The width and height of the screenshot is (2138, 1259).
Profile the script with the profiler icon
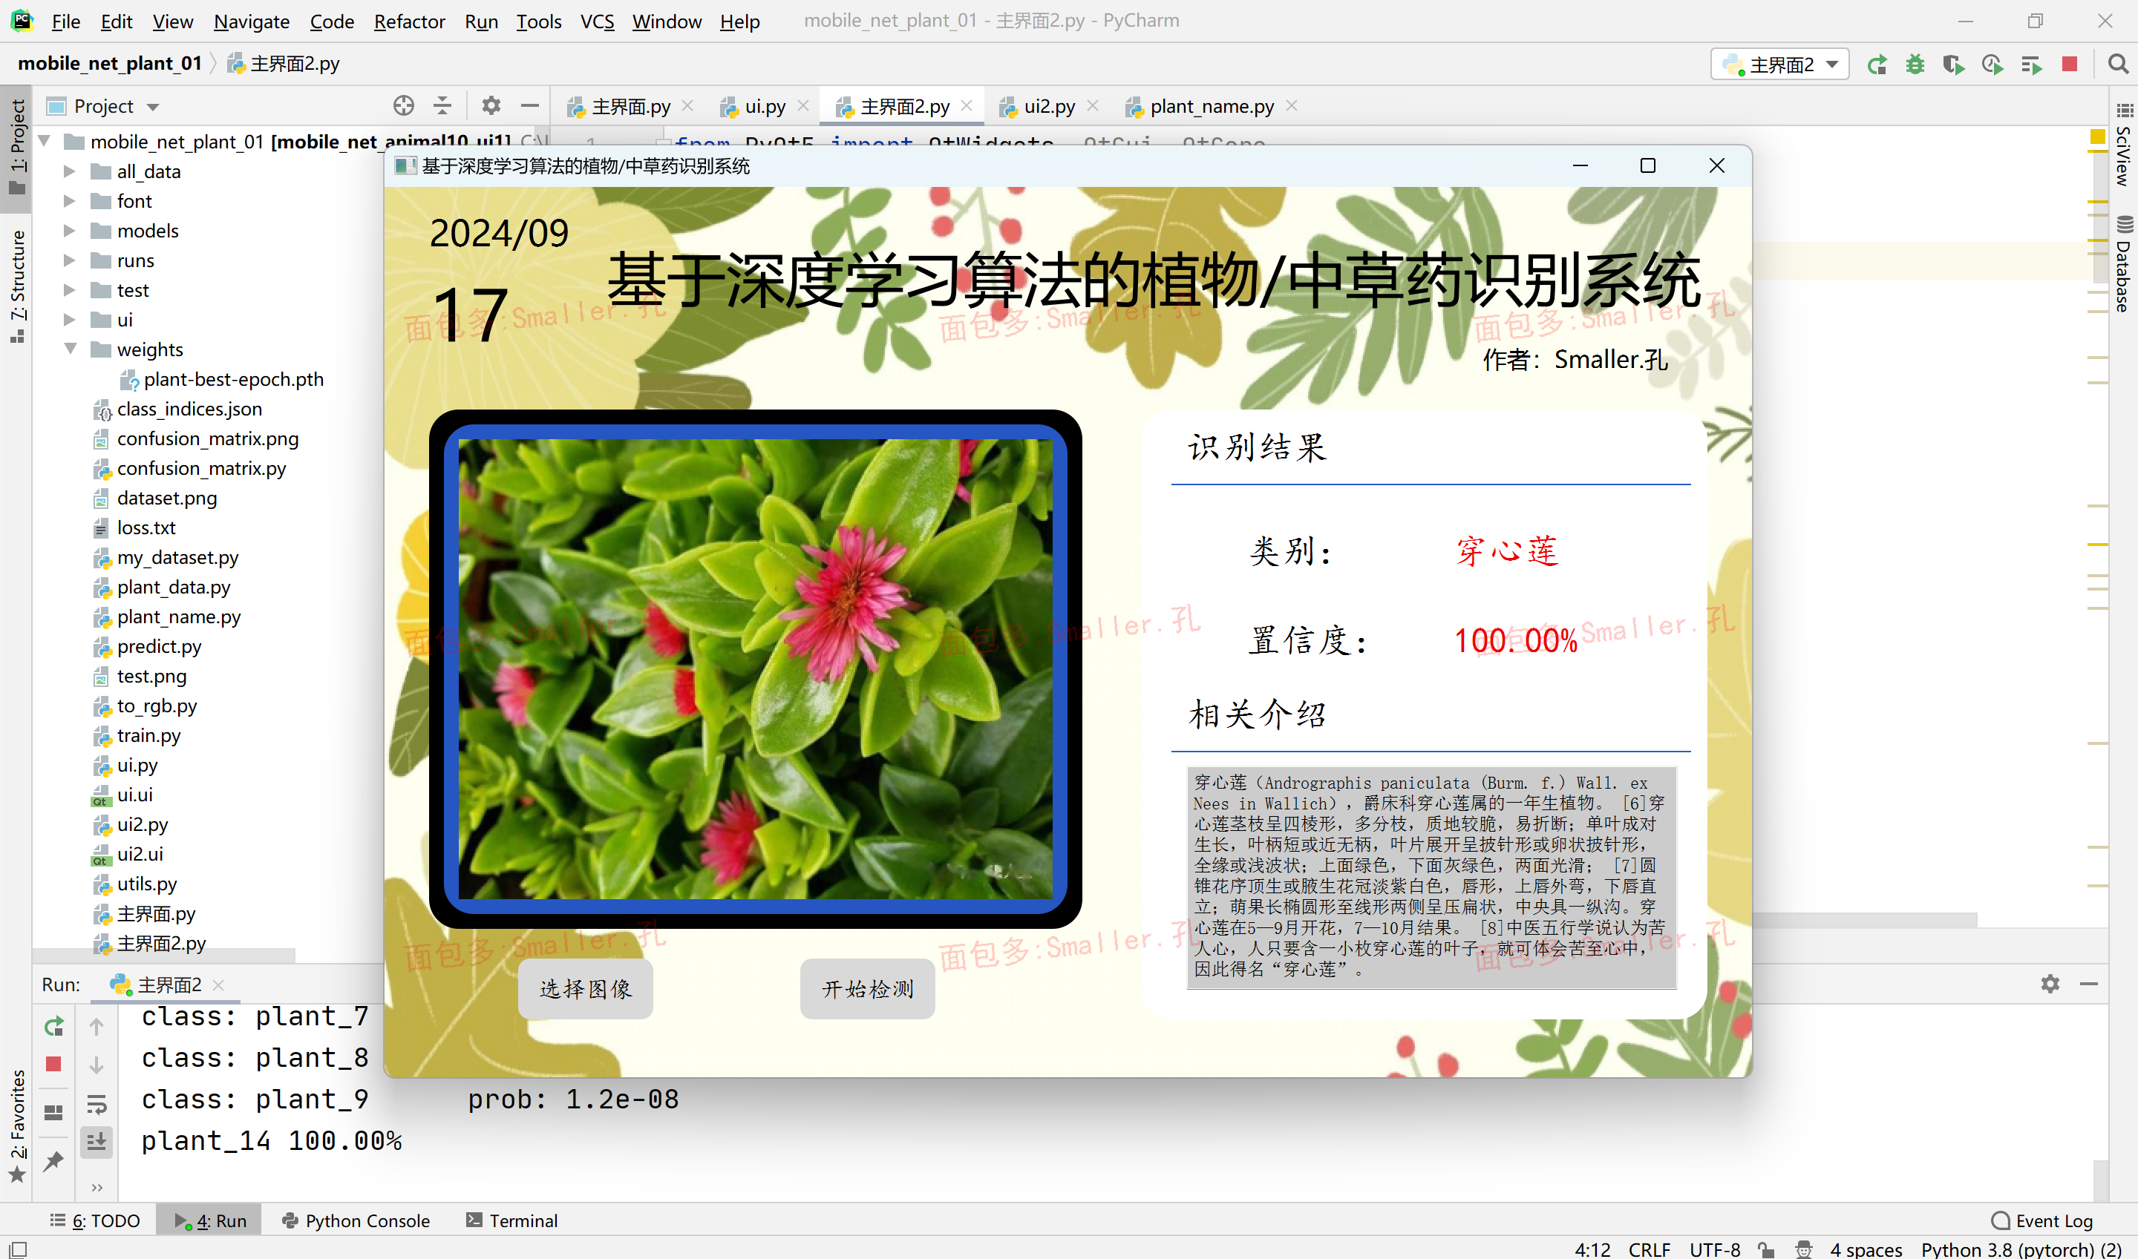[1992, 65]
